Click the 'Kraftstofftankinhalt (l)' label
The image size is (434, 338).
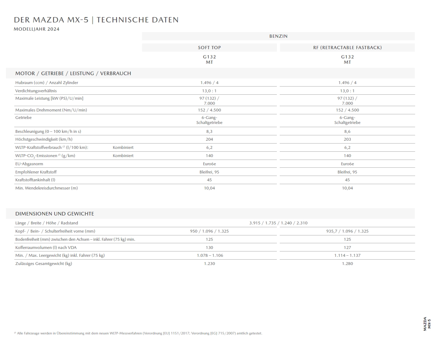(x=35, y=180)
